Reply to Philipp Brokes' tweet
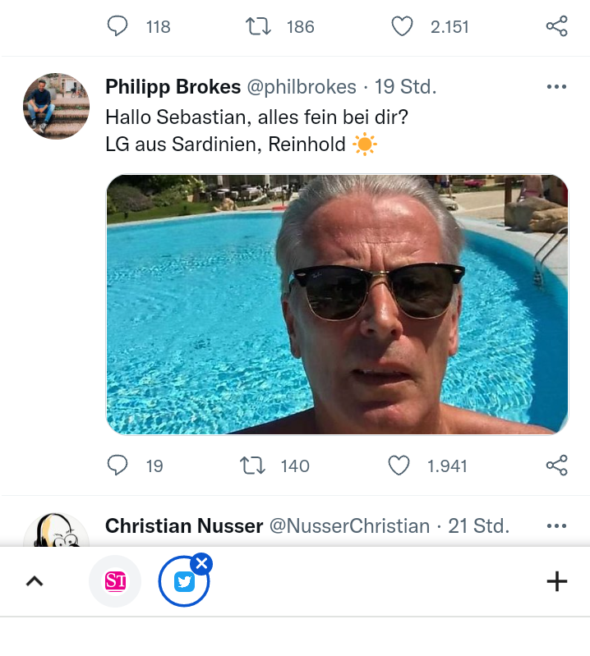Viewport: 590px width, 656px height. pyautogui.click(x=118, y=466)
